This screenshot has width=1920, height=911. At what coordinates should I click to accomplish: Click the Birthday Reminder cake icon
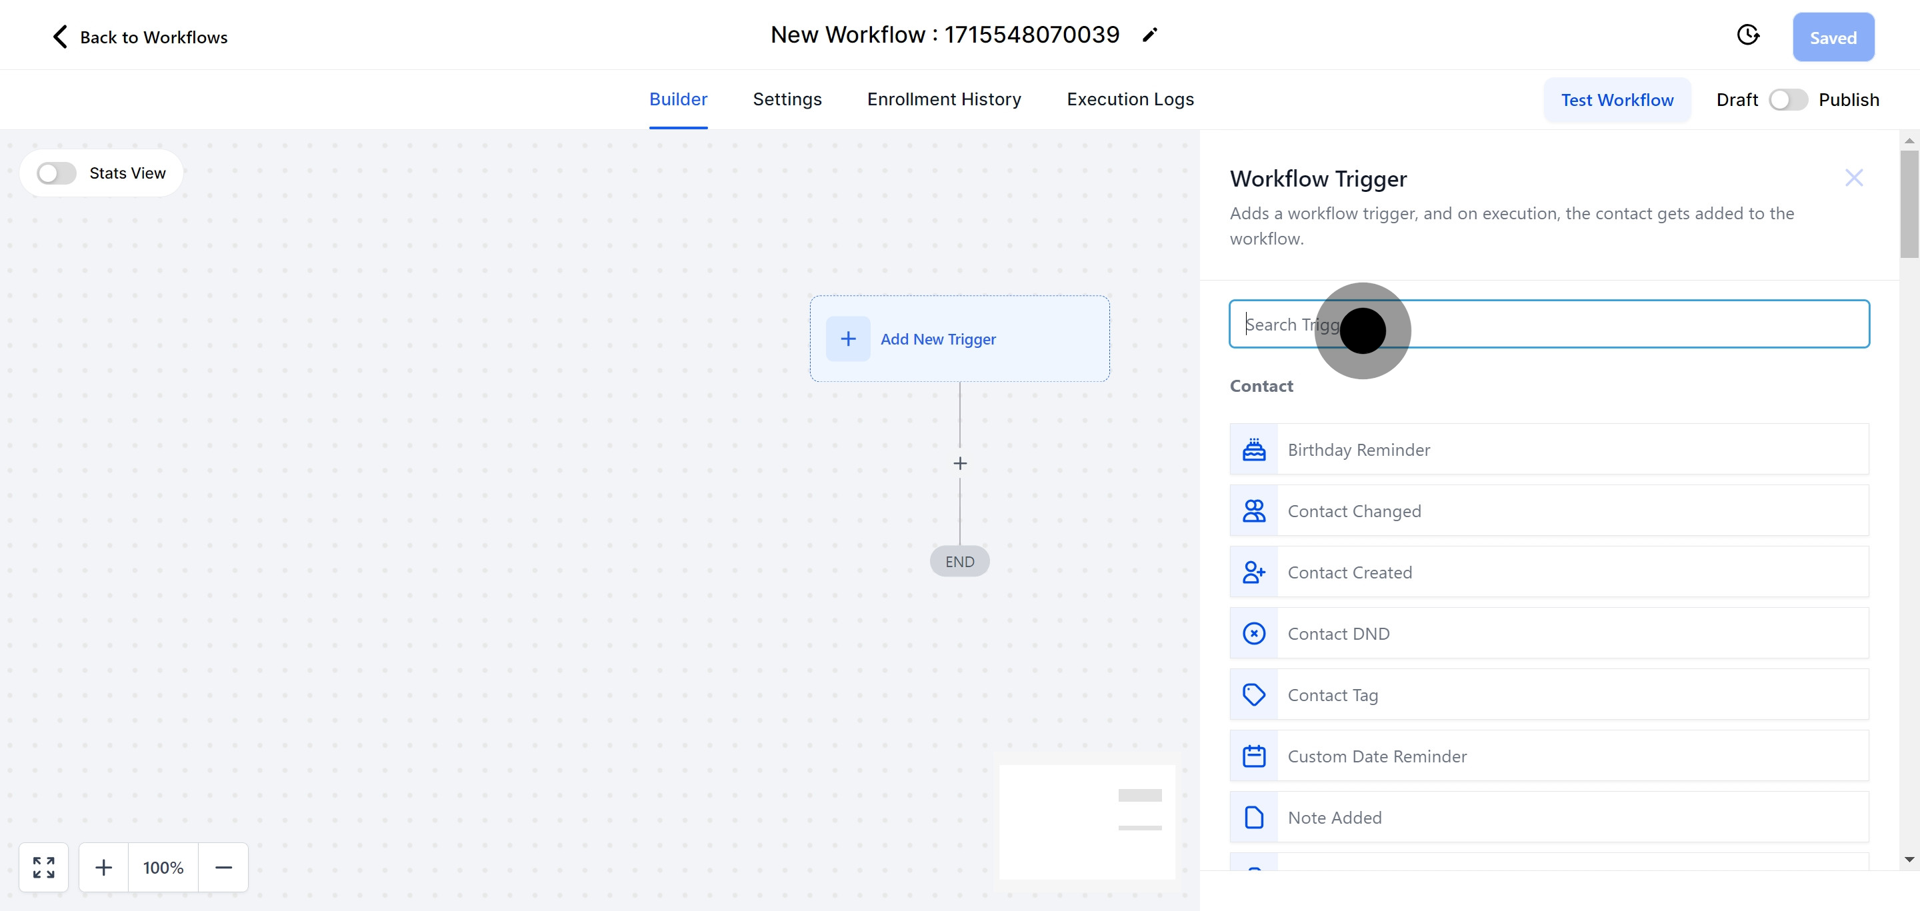(x=1253, y=449)
